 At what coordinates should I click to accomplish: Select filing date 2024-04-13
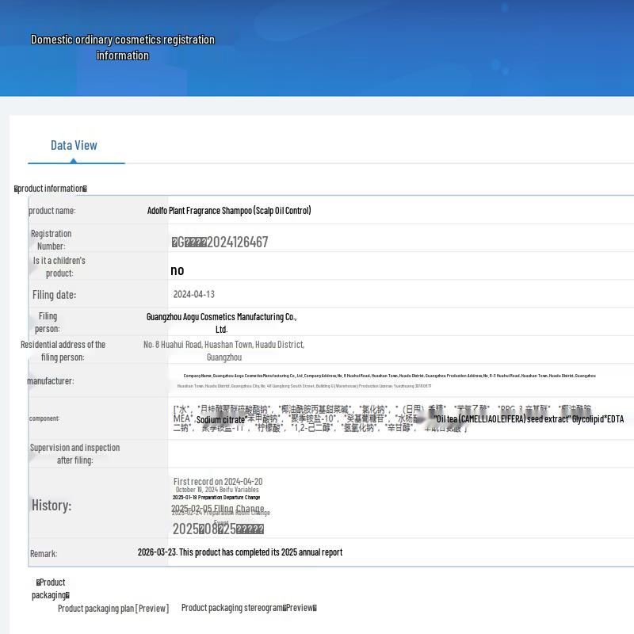click(x=193, y=294)
